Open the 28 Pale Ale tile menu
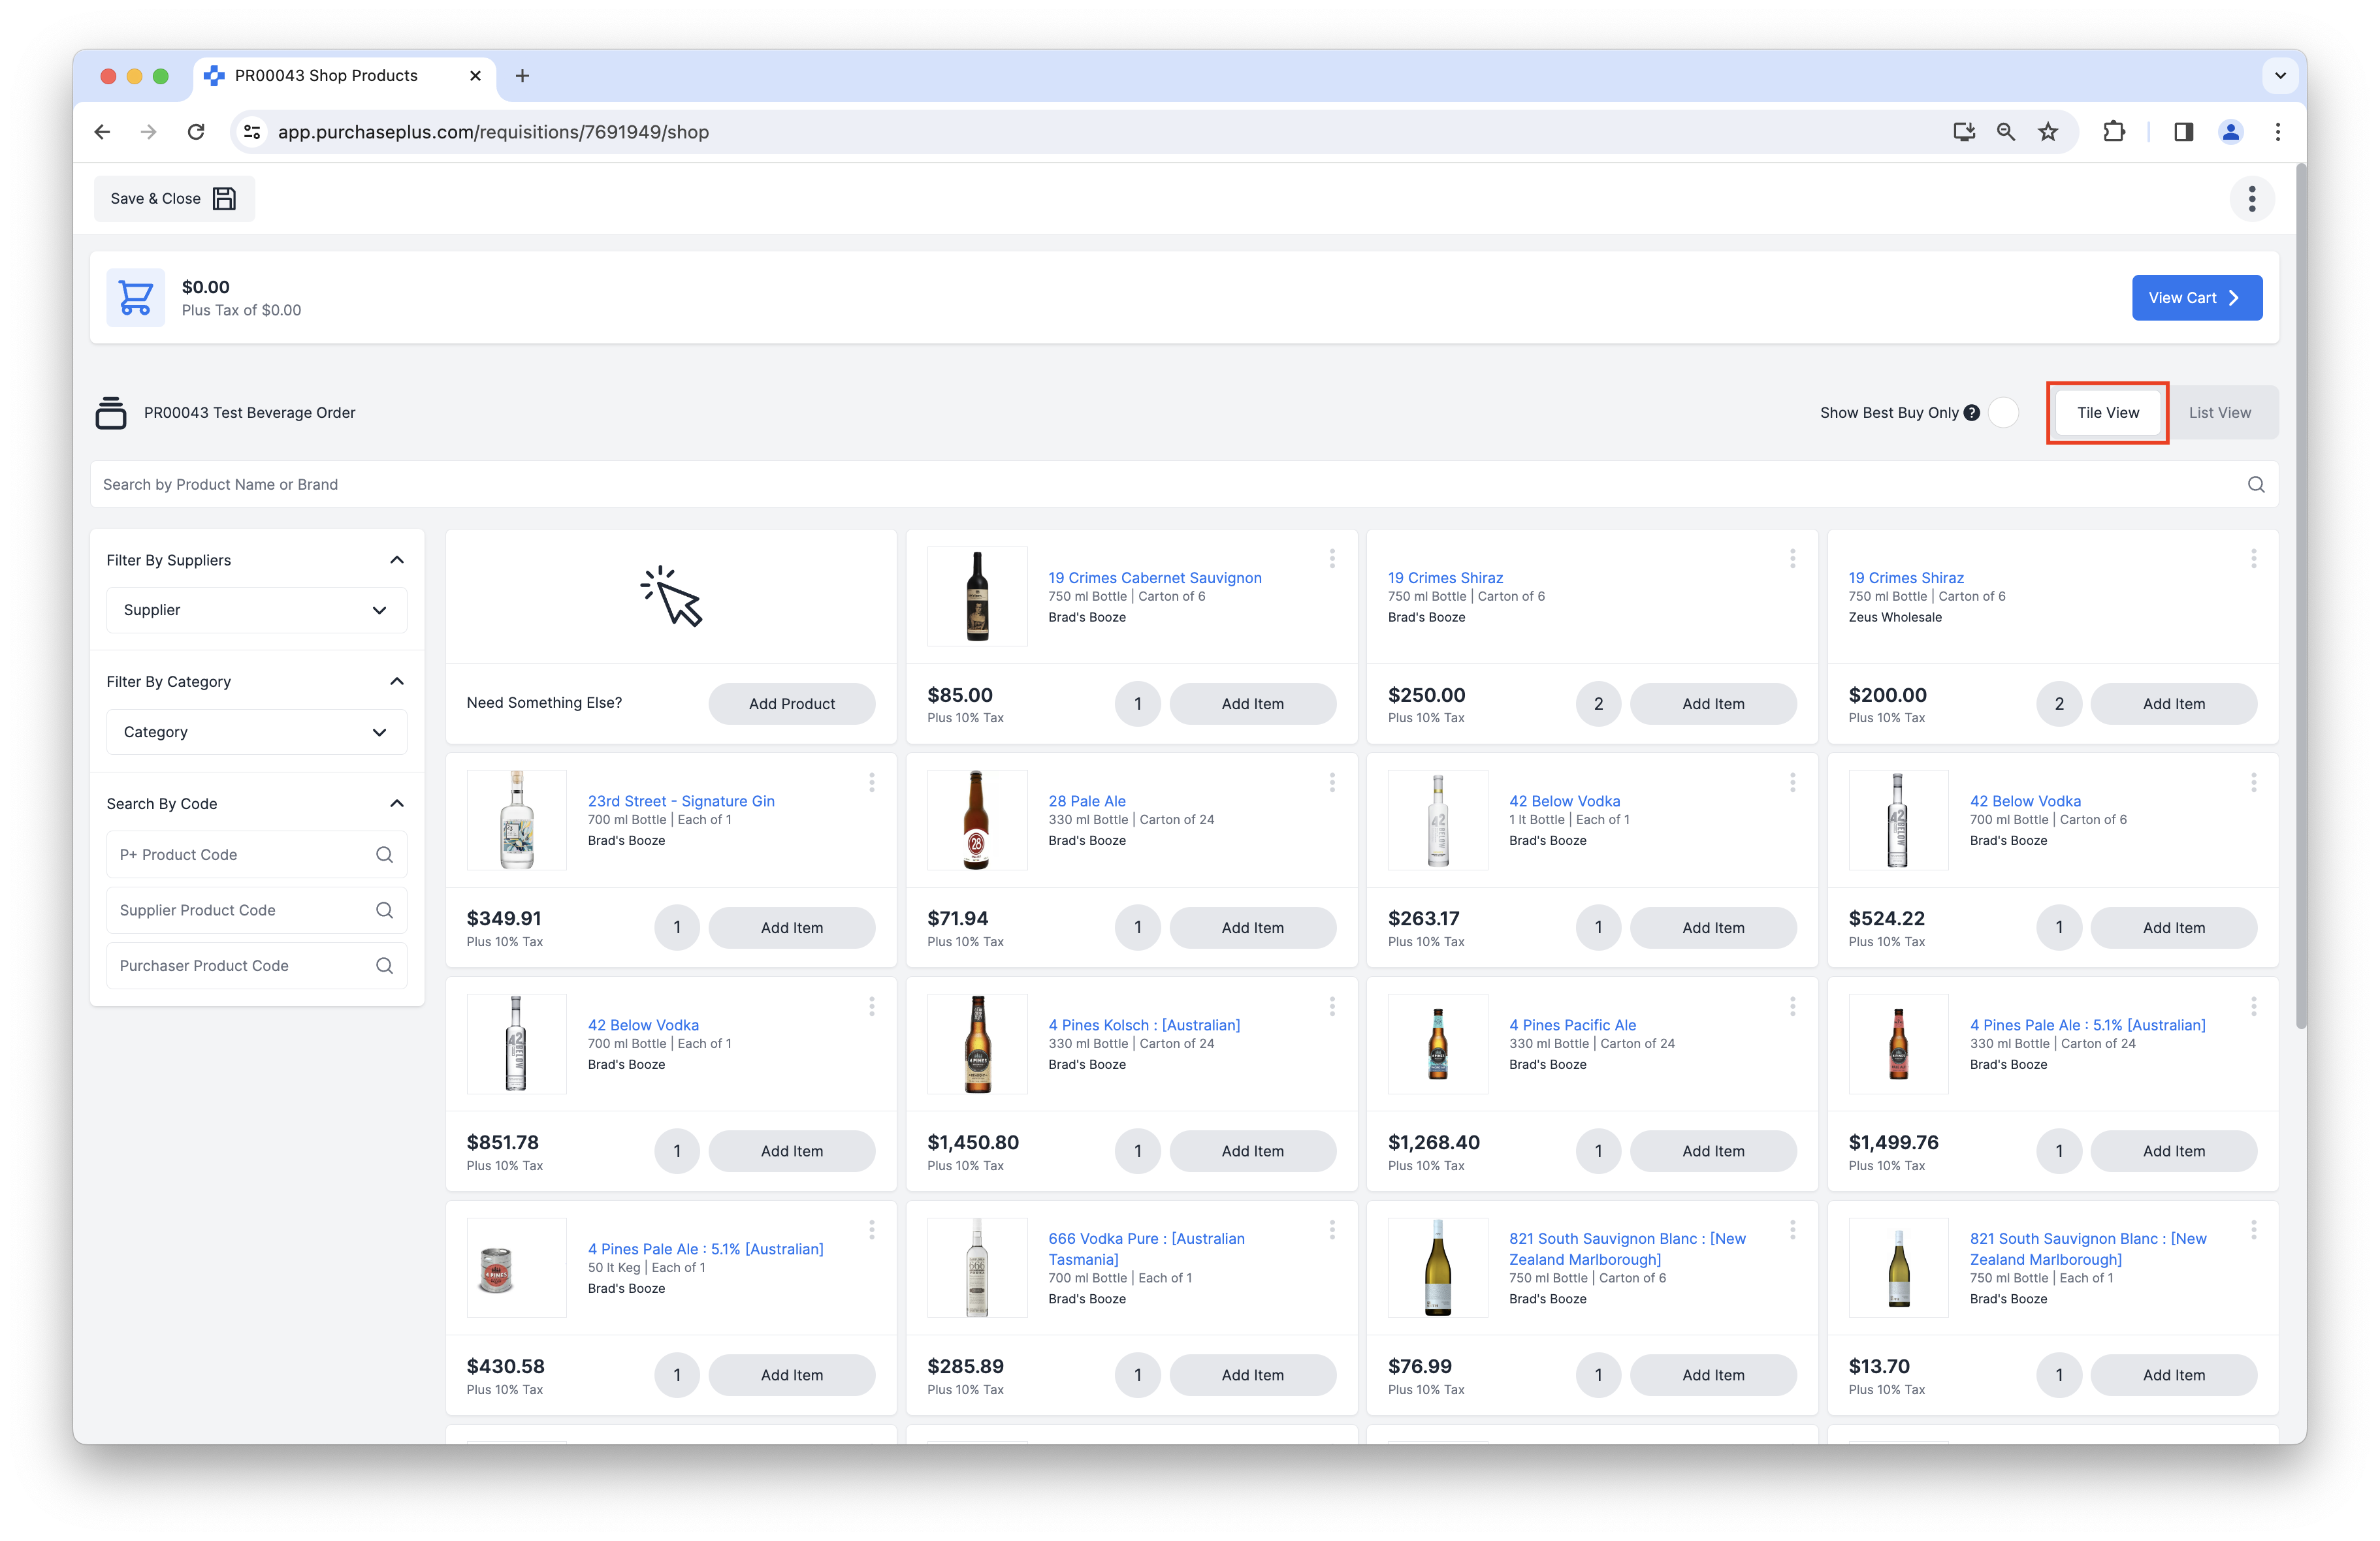 (x=1331, y=783)
